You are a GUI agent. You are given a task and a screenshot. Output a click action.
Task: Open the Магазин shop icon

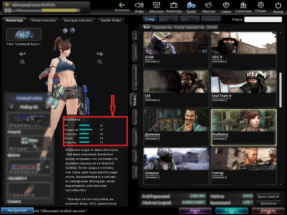click(x=156, y=7)
